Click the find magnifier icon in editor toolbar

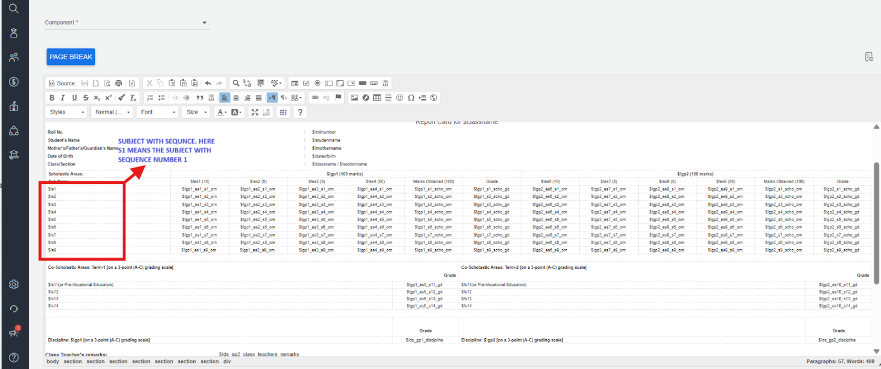[236, 84]
